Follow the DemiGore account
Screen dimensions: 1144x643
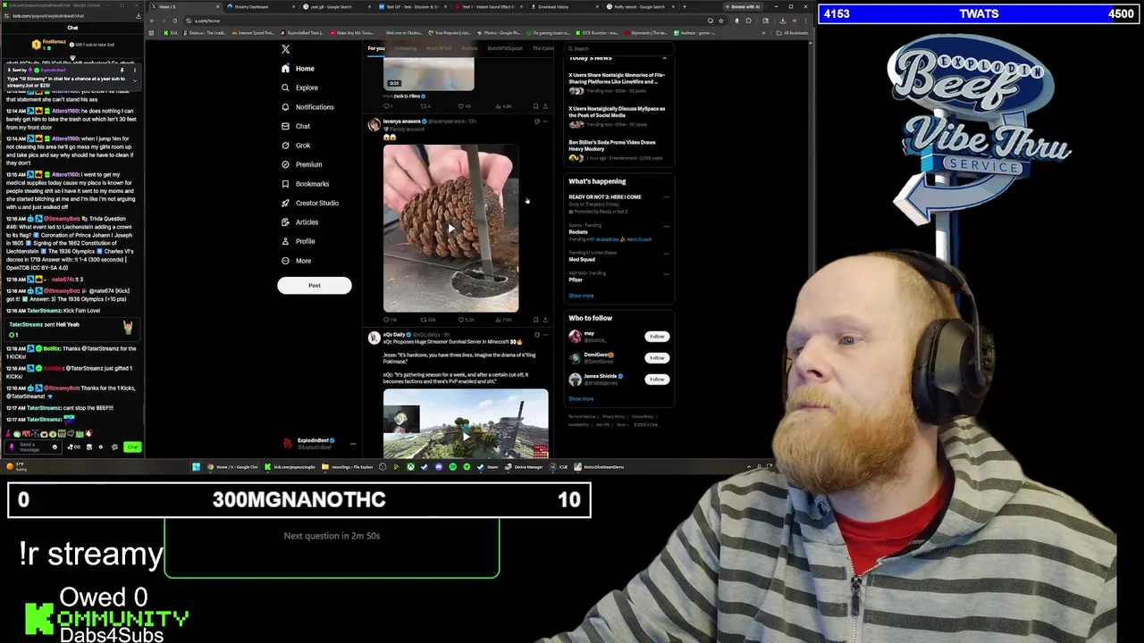[657, 358]
